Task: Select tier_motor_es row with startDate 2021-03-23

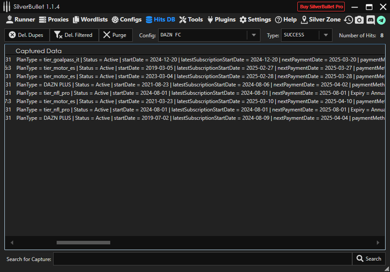Action: point(195,101)
